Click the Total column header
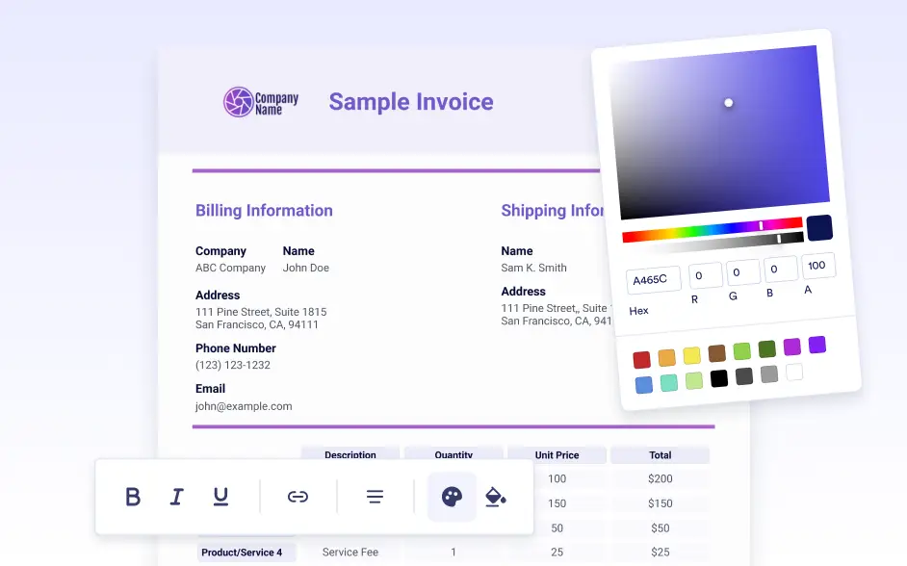The image size is (907, 566). [660, 455]
